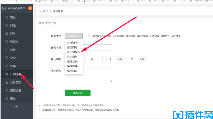Click 首页 link in the breadcrumb
This screenshot has height=119, width=213.
(x=46, y=11)
